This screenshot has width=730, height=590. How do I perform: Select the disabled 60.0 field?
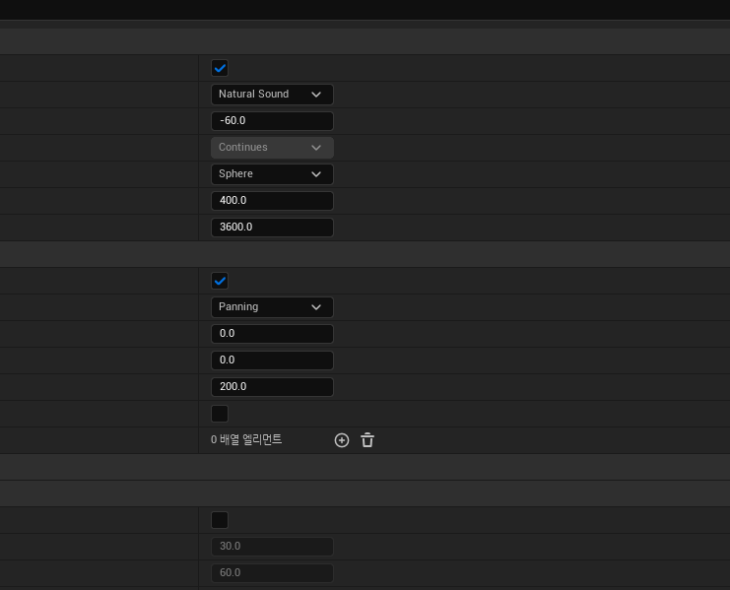tap(272, 573)
